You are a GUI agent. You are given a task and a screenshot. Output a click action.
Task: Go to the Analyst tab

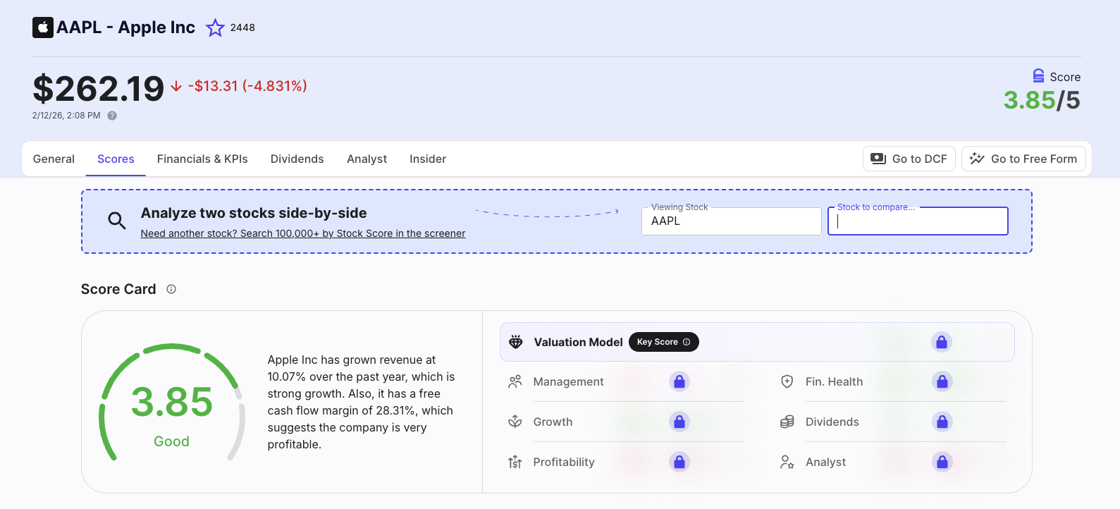click(x=367, y=159)
